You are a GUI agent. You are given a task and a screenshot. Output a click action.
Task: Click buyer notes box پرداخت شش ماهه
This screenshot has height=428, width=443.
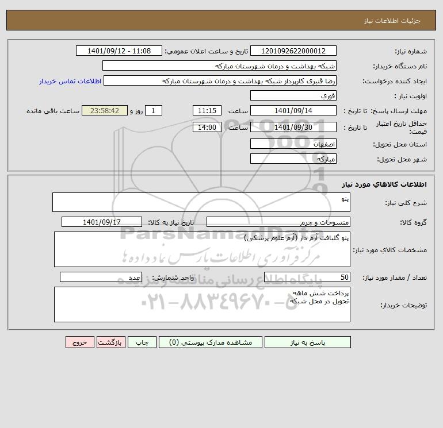pos(202,304)
